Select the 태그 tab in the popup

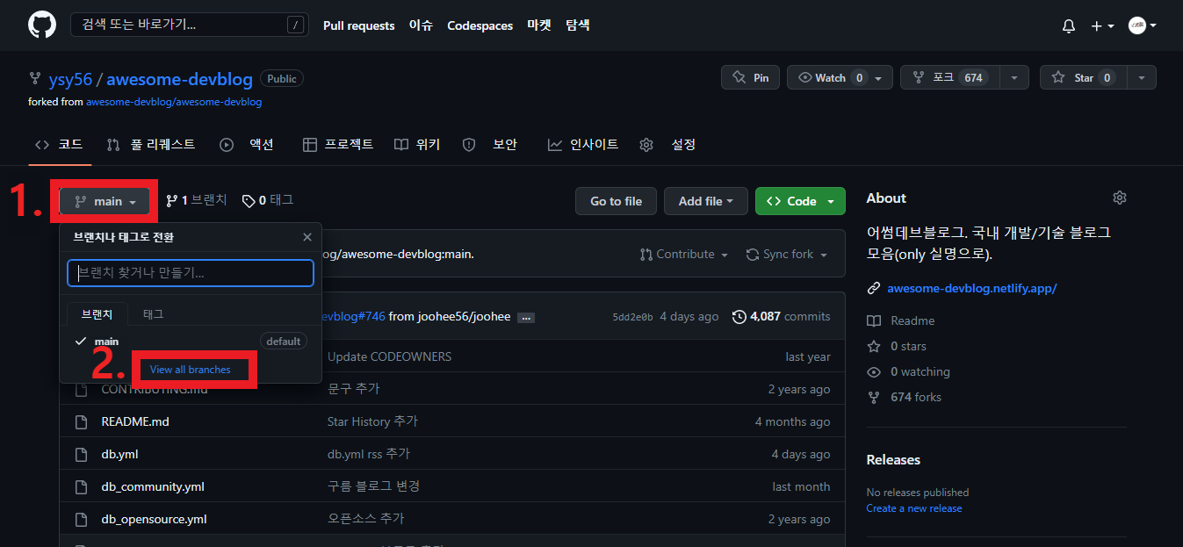pyautogui.click(x=154, y=313)
